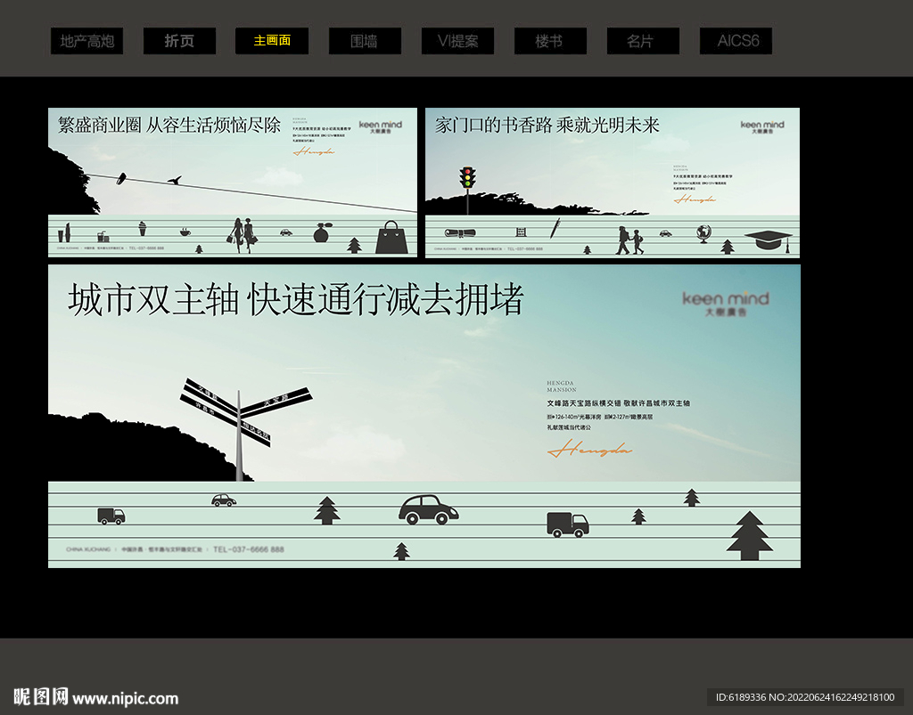Select the highlighted 主画面 tab
This screenshot has width=913, height=715.
[272, 41]
